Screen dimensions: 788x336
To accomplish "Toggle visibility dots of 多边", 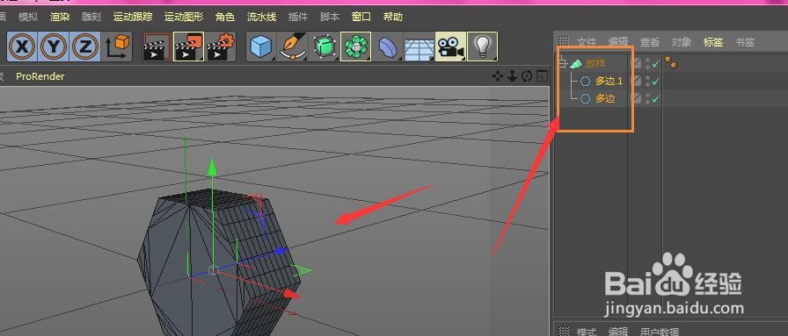I will [648, 98].
